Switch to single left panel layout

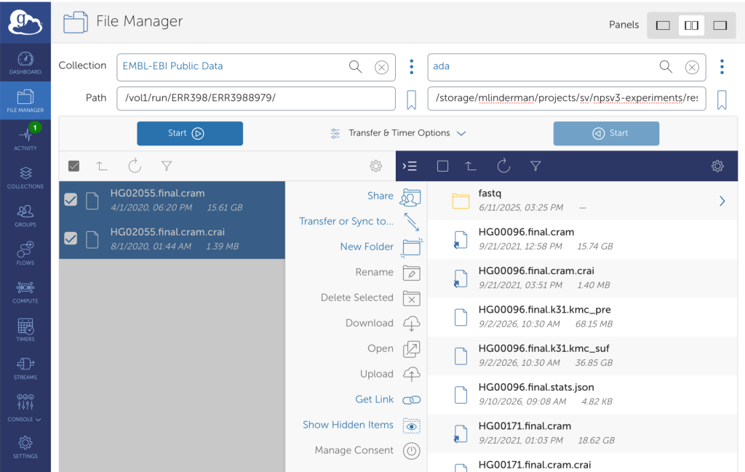point(663,25)
